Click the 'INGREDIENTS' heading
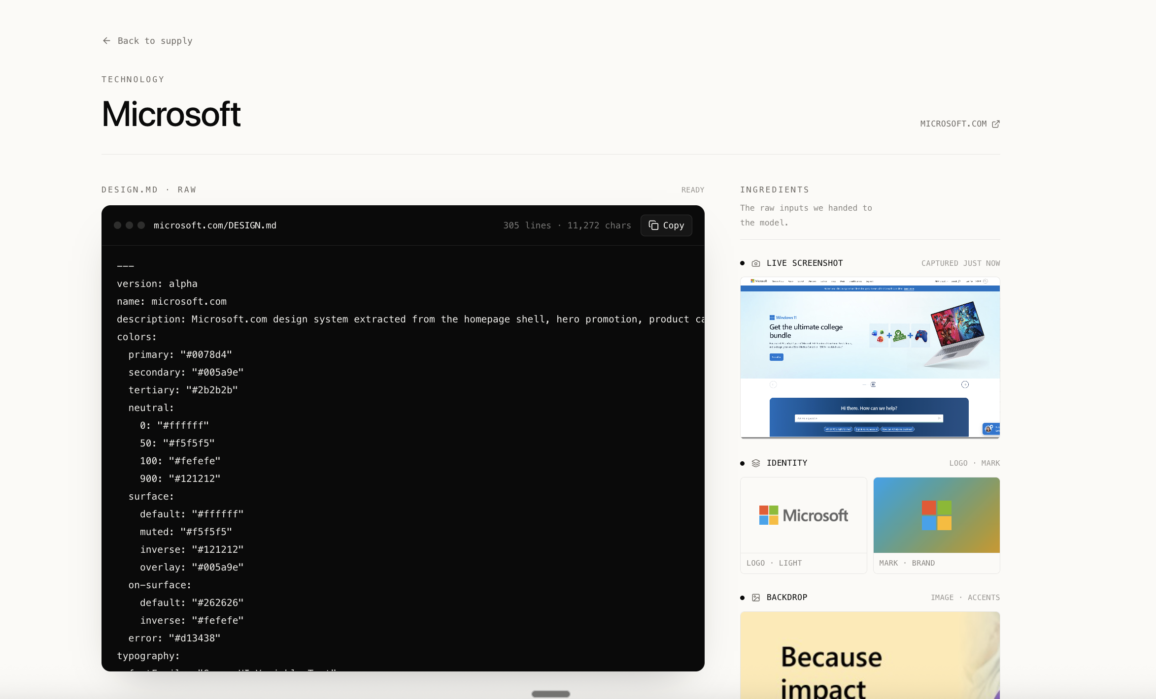Screen dimensions: 1156x699 [x=775, y=190]
